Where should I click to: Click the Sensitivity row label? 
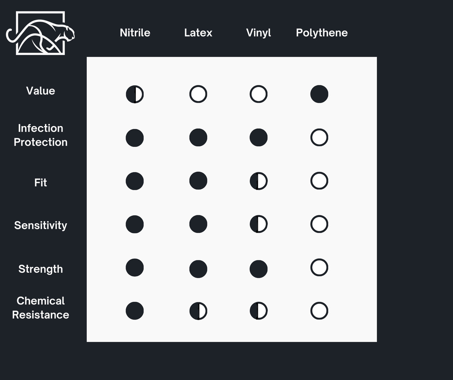(40, 225)
